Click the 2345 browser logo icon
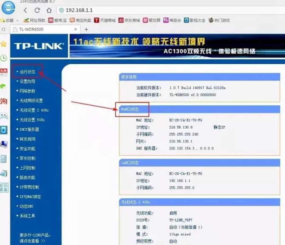This screenshot has height=245, width=285. coord(8,7)
